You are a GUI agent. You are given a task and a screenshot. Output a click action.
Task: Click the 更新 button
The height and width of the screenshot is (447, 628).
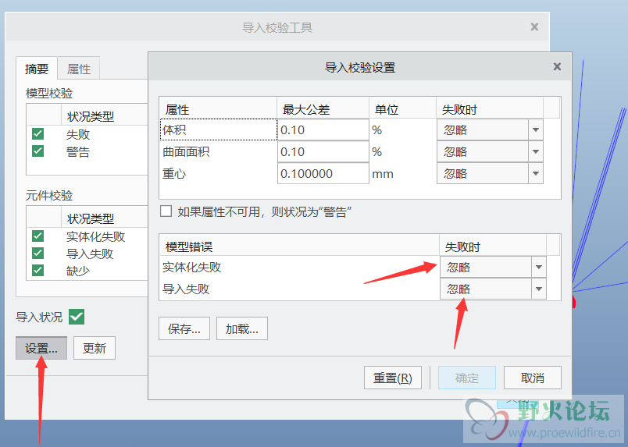coord(95,348)
